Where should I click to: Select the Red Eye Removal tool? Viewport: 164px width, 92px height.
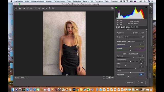43,8
